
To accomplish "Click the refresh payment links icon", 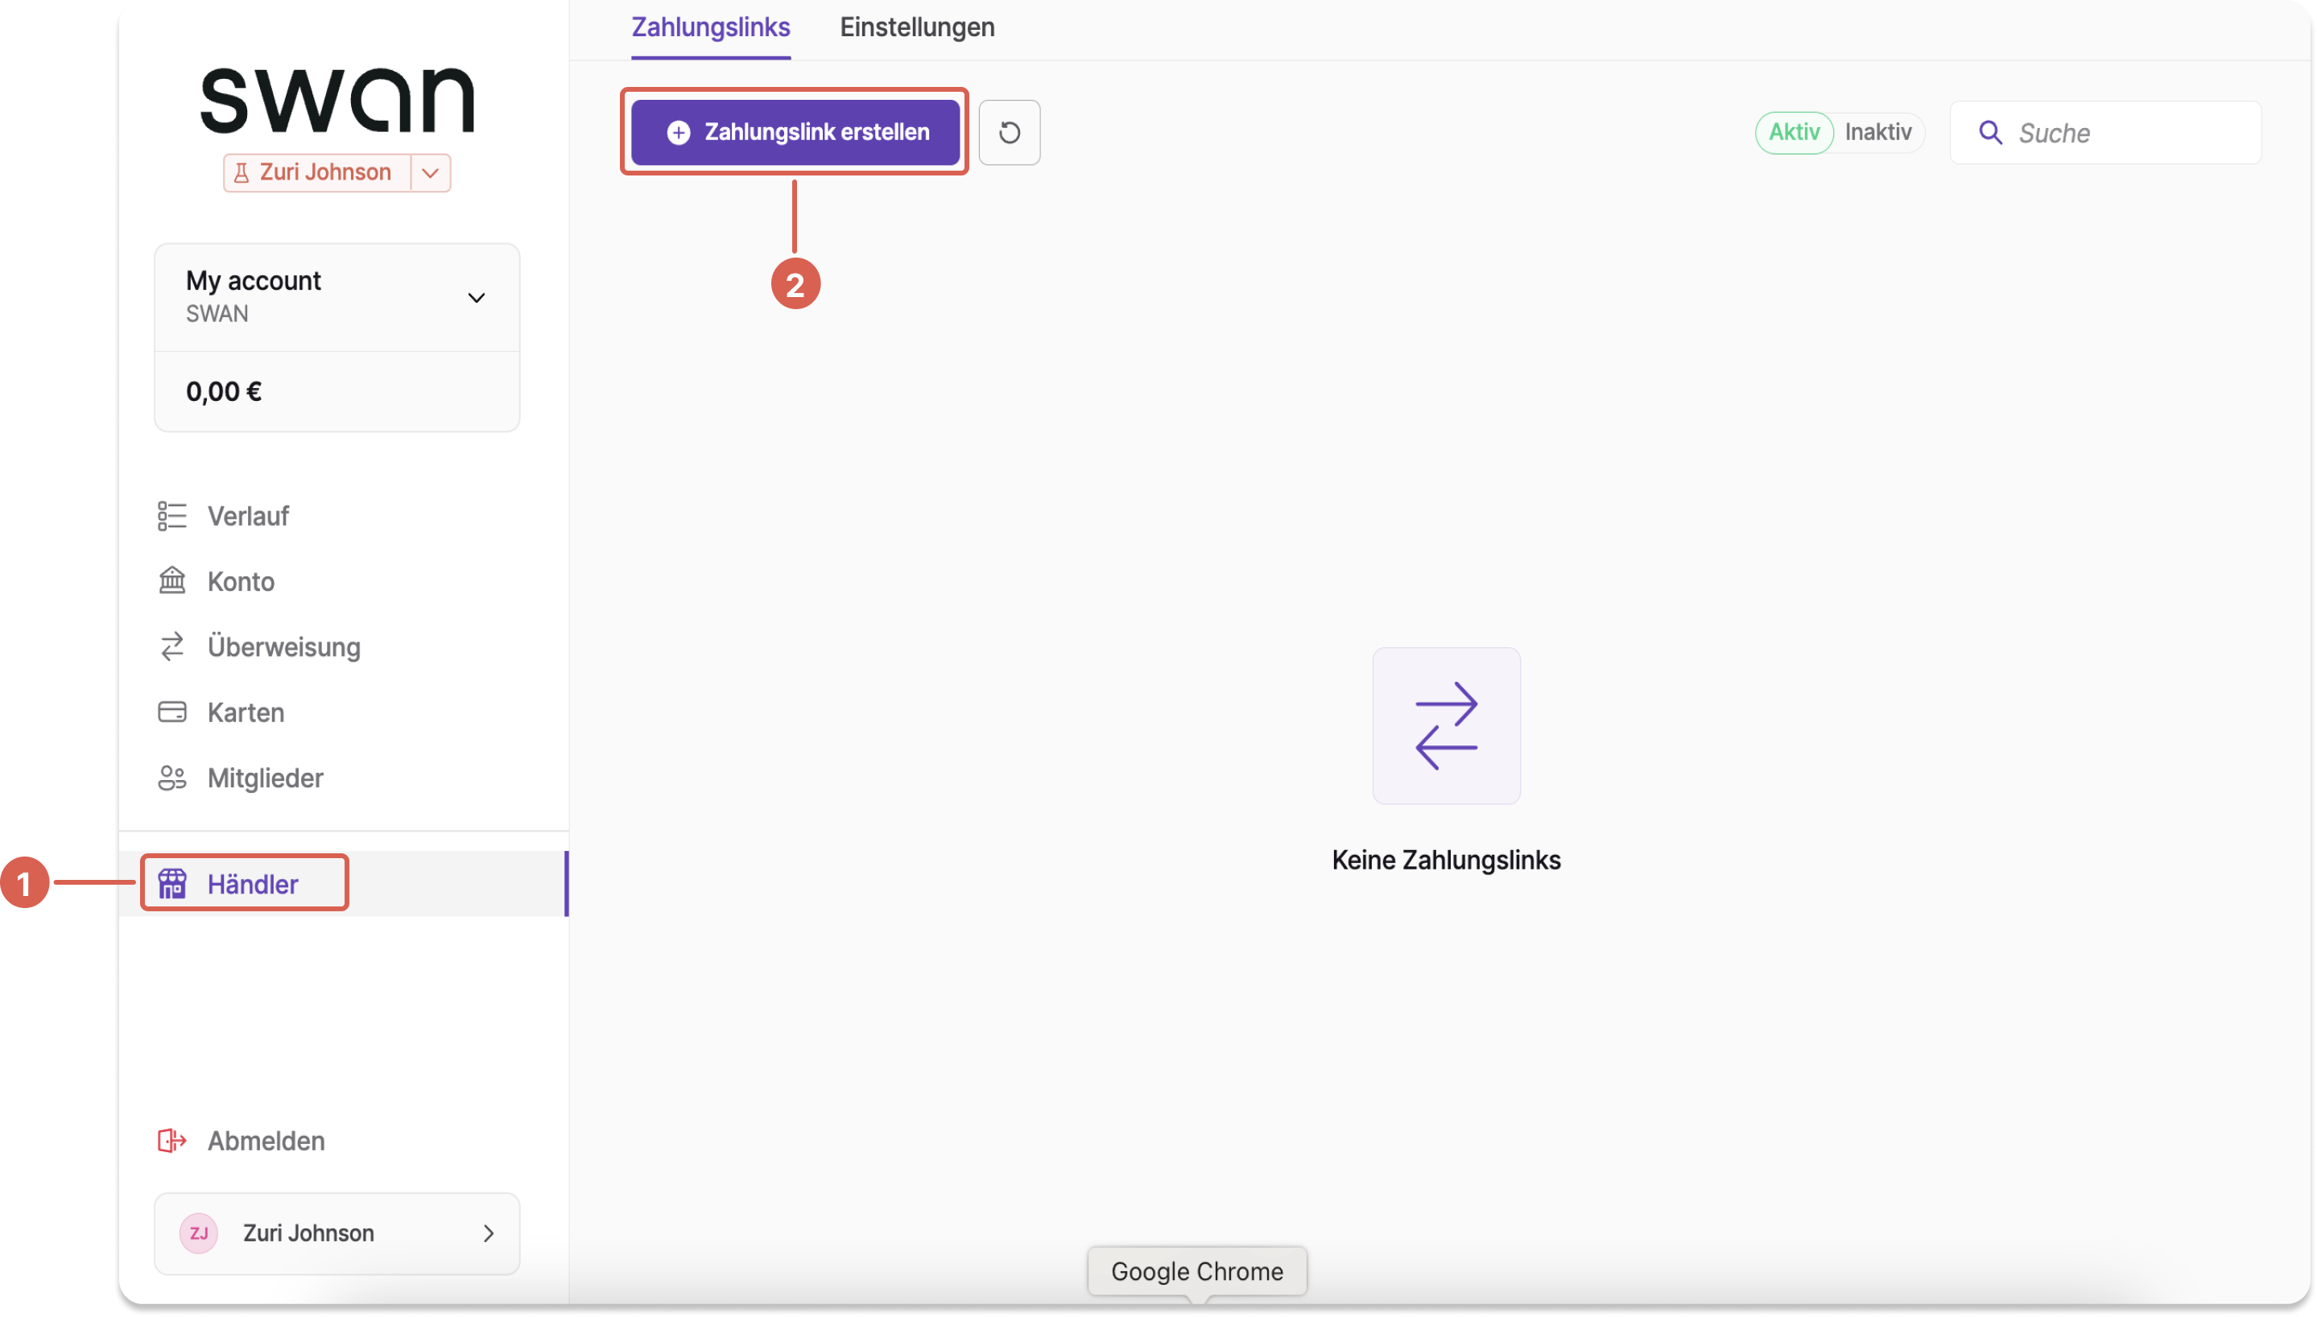I will tap(1010, 133).
